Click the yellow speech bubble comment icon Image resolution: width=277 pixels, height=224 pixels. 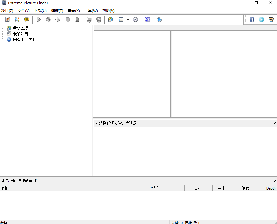[x=27, y=20]
